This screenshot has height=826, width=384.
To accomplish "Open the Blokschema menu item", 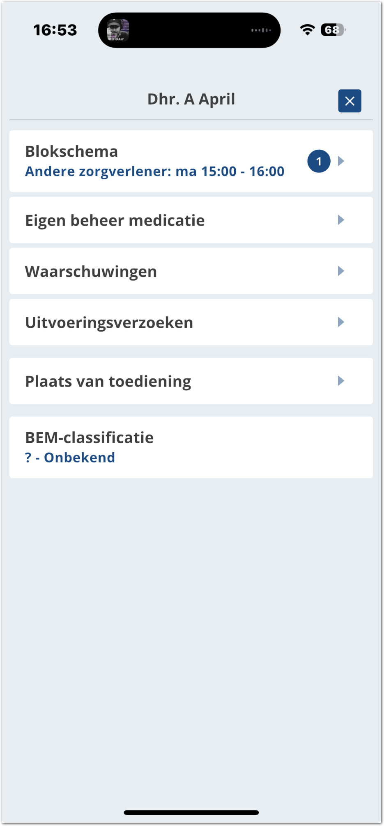I will click(x=71, y=151).
